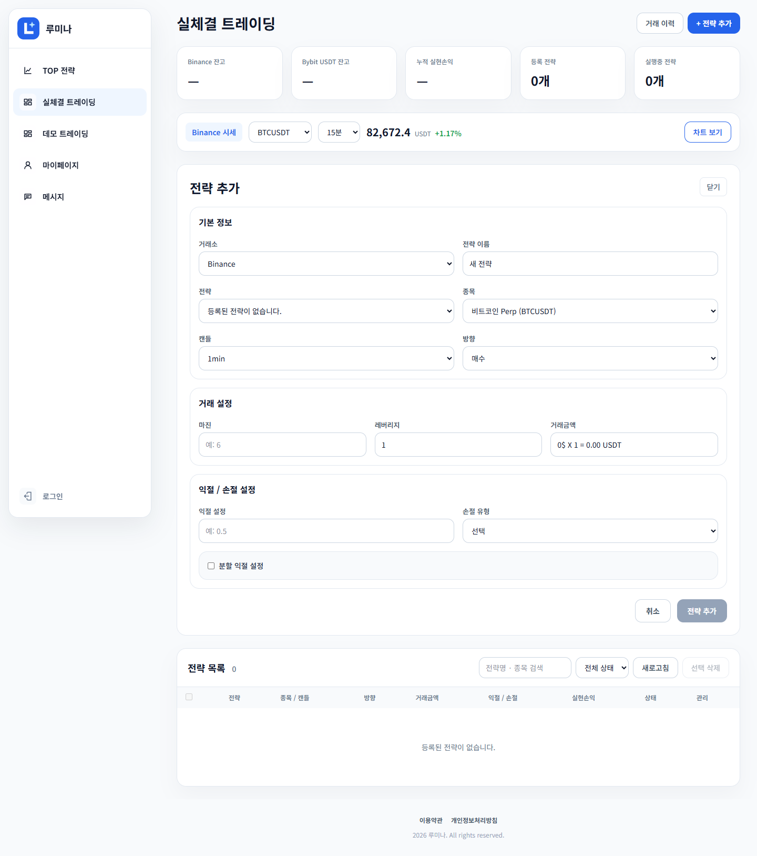
Task: Open the 개인정보처리방침 footer link
Action: click(474, 820)
